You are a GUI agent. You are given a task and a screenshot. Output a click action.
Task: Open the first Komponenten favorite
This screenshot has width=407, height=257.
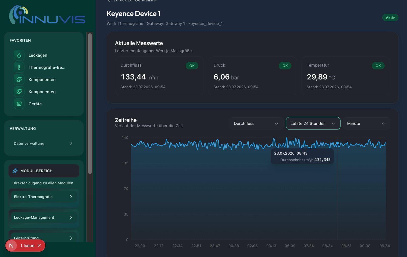[44, 80]
